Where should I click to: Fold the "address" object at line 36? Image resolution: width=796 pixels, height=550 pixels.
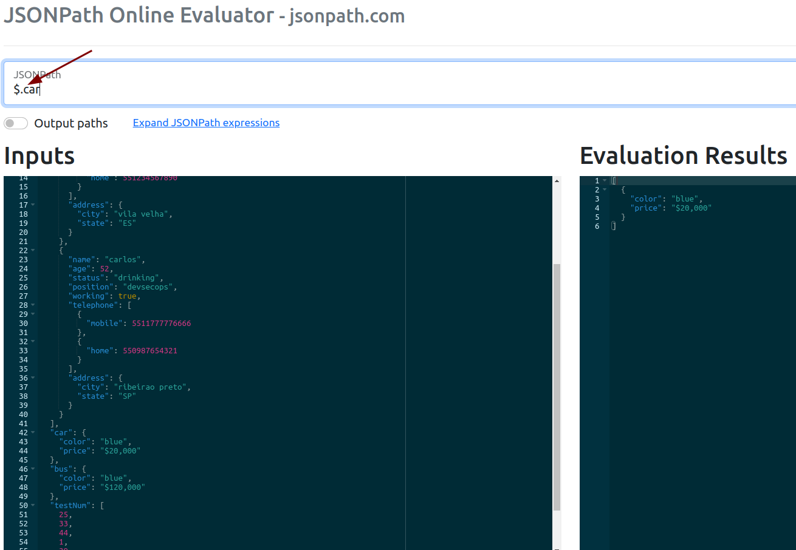33,378
